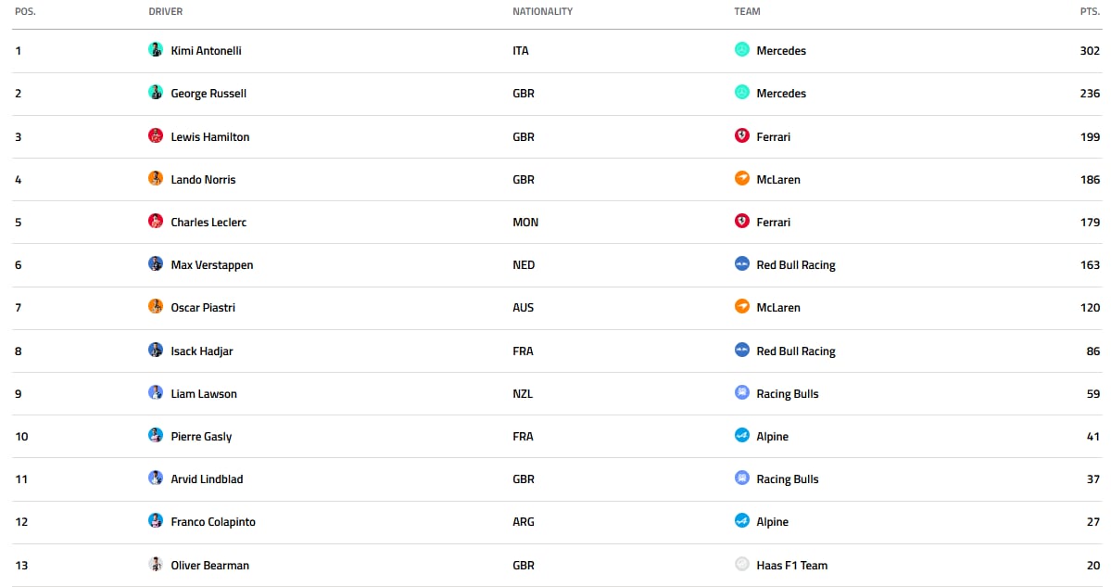
Task: Click Isack Hadjar's driver avatar icon
Action: click(155, 350)
